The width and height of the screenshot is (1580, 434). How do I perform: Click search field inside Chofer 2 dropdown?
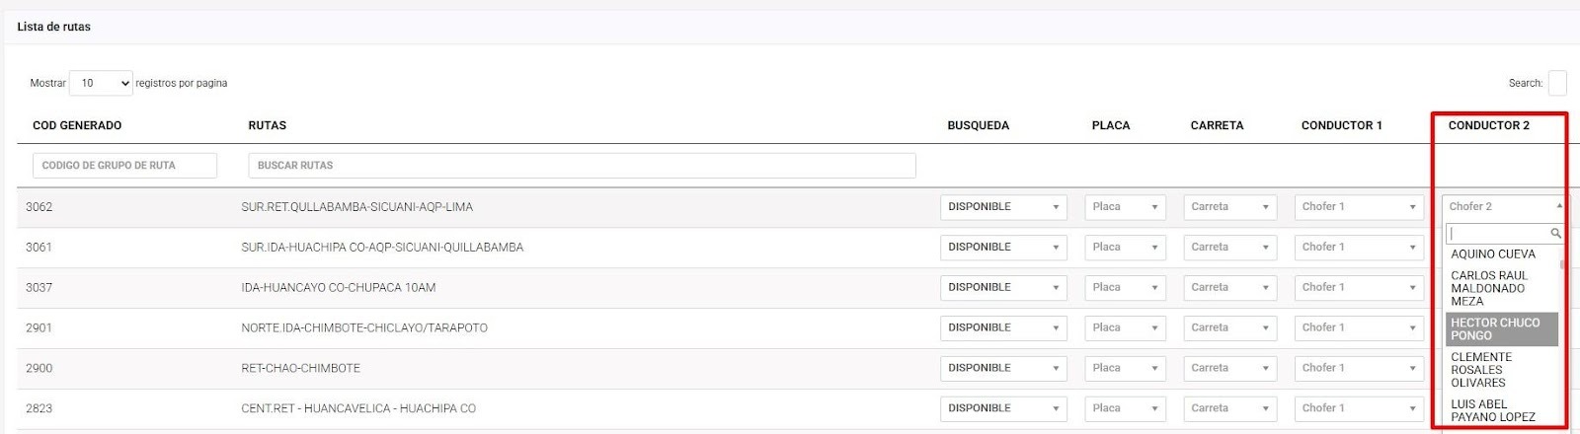pos(1498,234)
